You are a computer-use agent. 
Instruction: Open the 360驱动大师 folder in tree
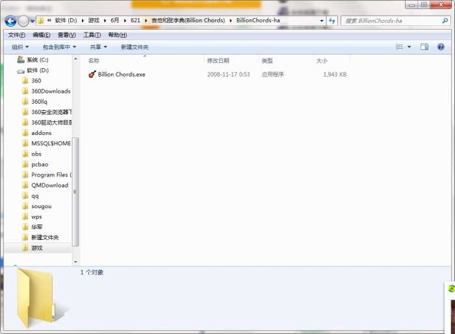click(51, 123)
